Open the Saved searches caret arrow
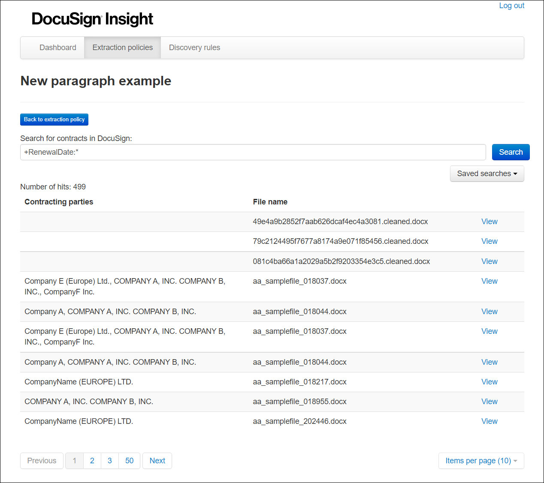Screen dimensions: 544x483 tap(515, 174)
